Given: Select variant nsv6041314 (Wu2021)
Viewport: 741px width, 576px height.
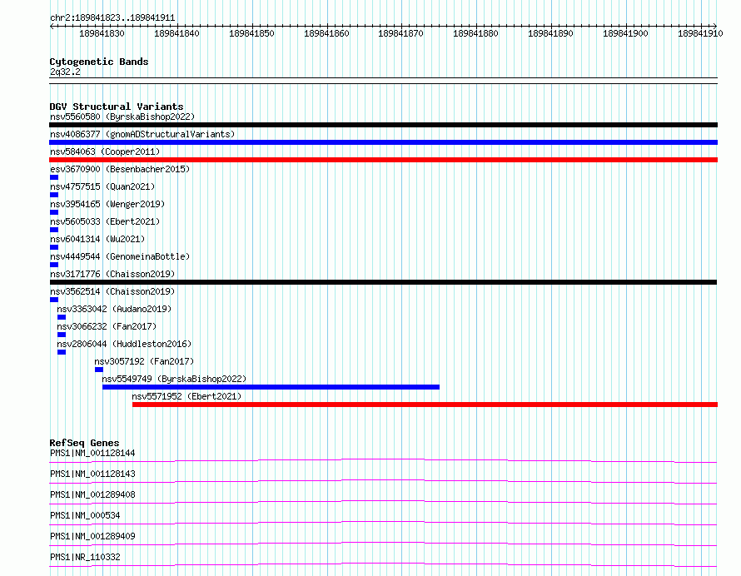Looking at the screenshot, I should [x=97, y=239].
